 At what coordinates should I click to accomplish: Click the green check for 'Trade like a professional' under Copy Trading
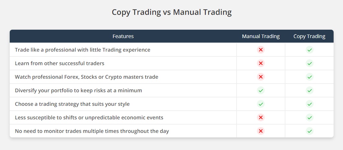point(310,50)
